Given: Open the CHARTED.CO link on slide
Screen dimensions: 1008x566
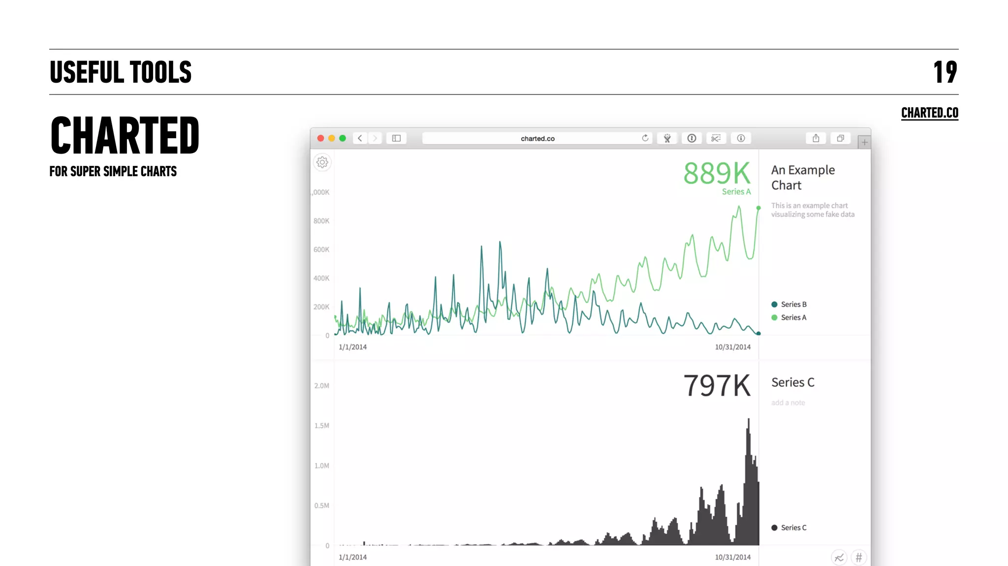Looking at the screenshot, I should [929, 113].
